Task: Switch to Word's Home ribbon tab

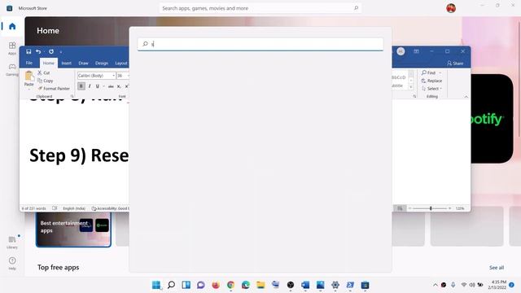Action: pyautogui.click(x=49, y=63)
